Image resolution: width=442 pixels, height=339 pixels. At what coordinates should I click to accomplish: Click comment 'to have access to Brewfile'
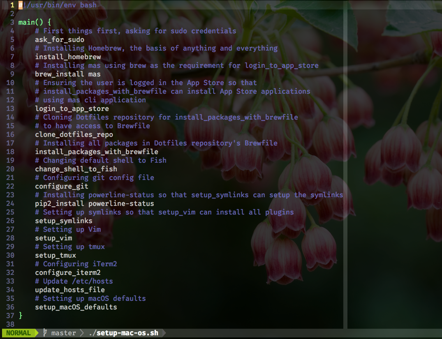(93, 126)
